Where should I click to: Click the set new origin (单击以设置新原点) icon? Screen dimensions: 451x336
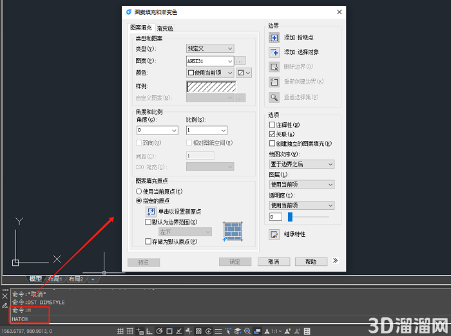pyautogui.click(x=151, y=212)
